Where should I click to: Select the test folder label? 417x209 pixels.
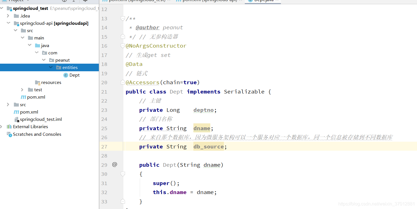click(38, 90)
